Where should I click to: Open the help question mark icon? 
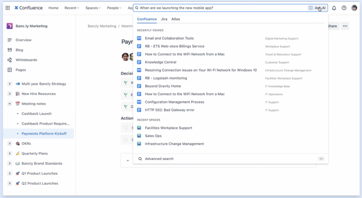[x=344, y=8]
